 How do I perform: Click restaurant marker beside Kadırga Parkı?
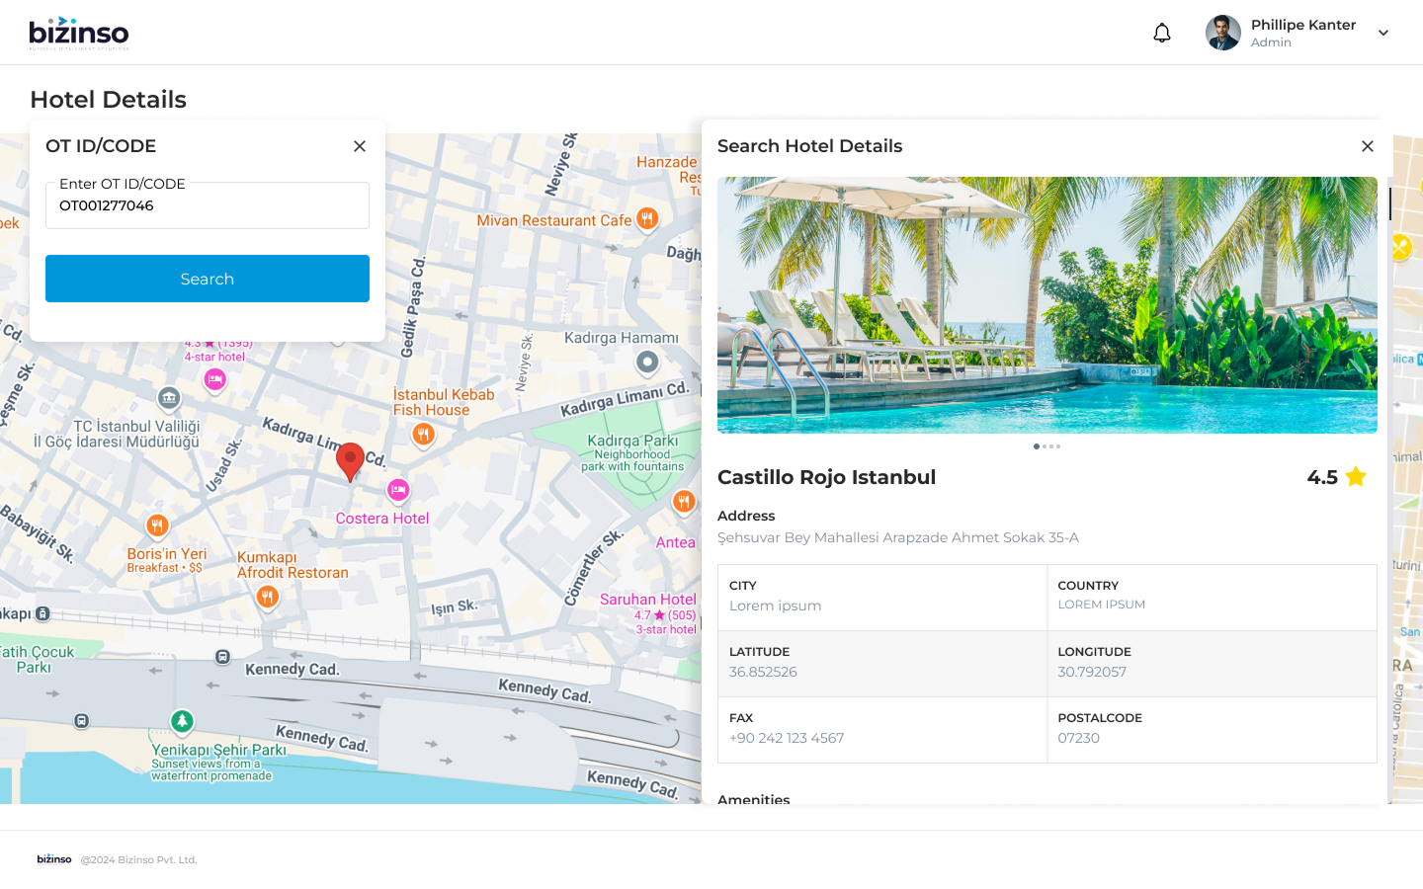click(684, 502)
